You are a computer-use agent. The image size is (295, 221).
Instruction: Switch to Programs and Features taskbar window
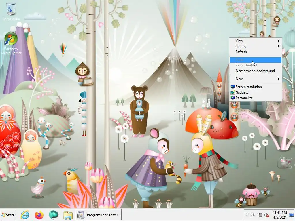click(99, 215)
